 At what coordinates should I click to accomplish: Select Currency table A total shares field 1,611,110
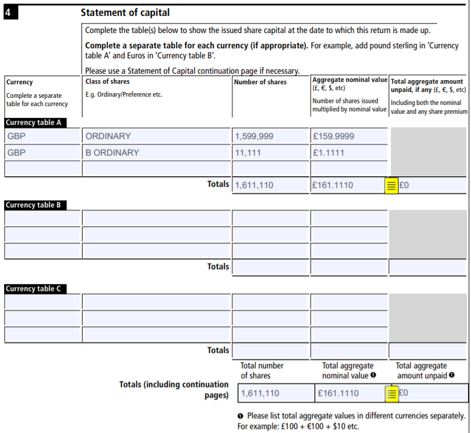269,185
